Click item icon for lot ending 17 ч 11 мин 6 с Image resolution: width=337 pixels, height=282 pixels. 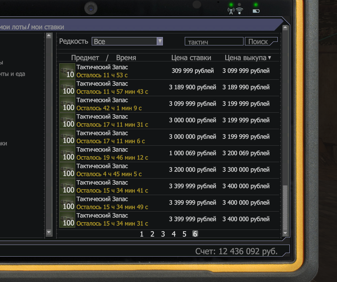[x=67, y=137]
